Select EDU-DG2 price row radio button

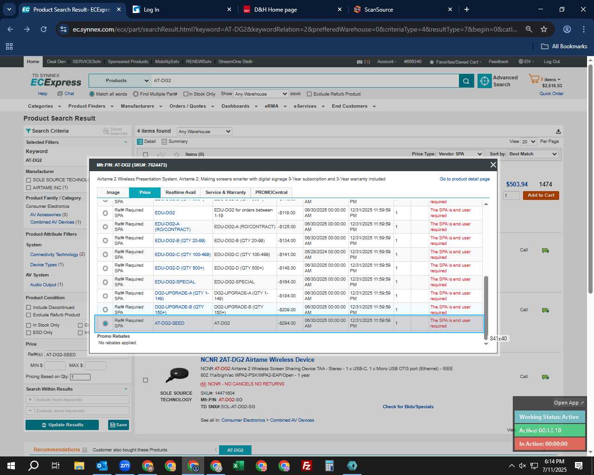pyautogui.click(x=105, y=213)
